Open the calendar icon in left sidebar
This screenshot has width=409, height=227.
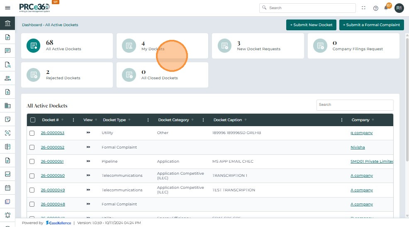(x=7, y=188)
